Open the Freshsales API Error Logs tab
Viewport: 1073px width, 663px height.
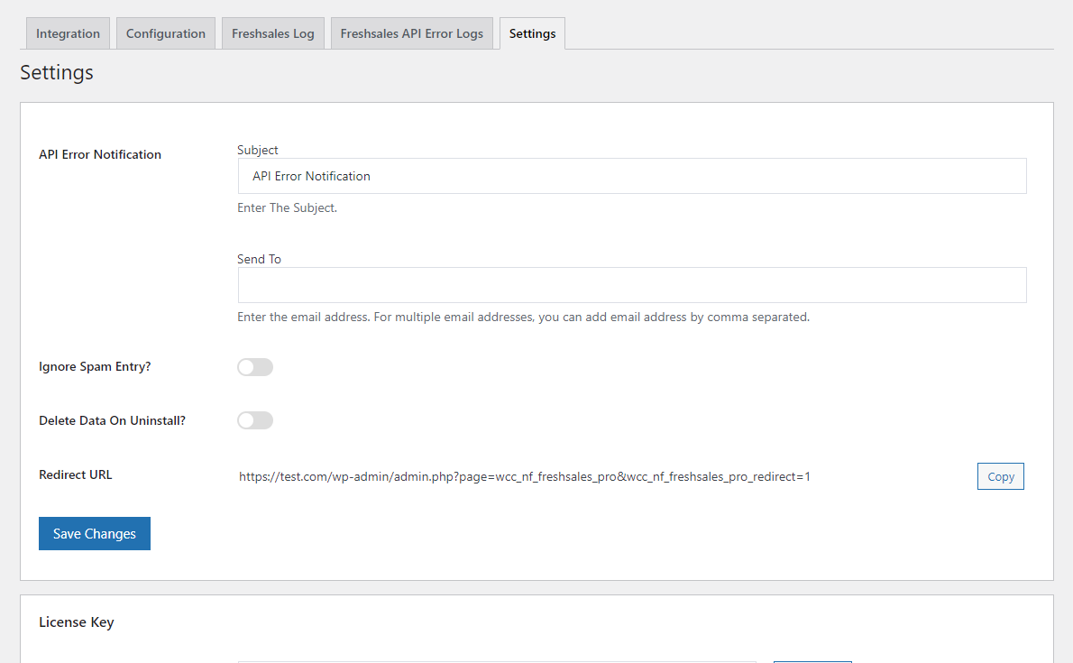(412, 33)
